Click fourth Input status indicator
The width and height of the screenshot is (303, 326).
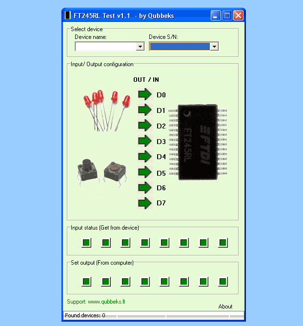pos(145,243)
